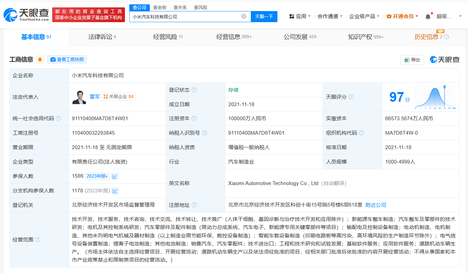468x273 pixels.
Task: Click the Tianyancha logo at top left
Action: [x=26, y=15]
